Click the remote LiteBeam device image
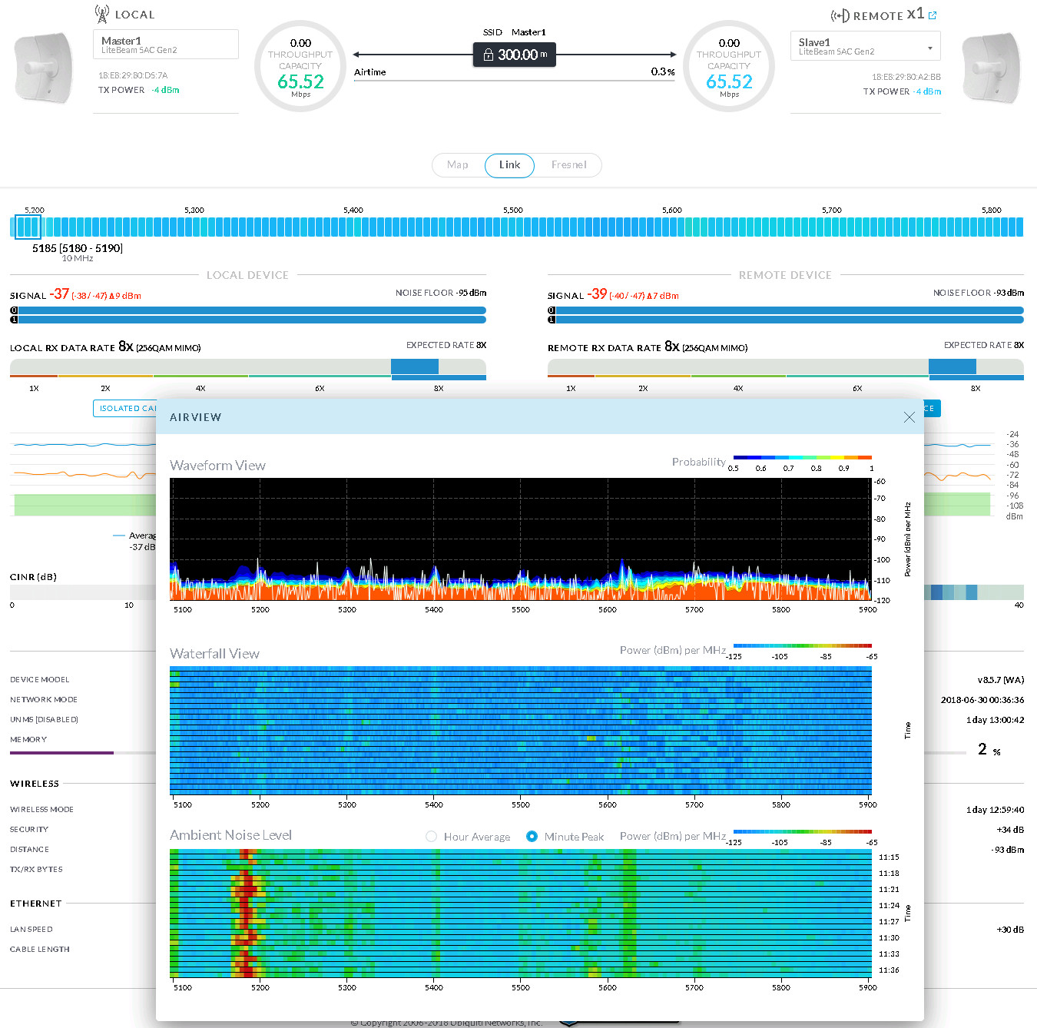 pyautogui.click(x=992, y=68)
